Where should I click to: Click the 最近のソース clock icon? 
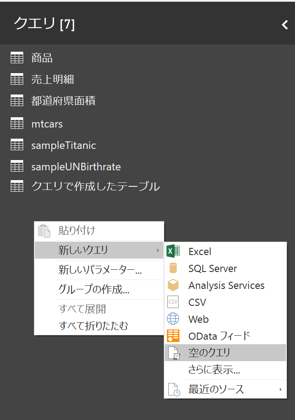click(173, 389)
